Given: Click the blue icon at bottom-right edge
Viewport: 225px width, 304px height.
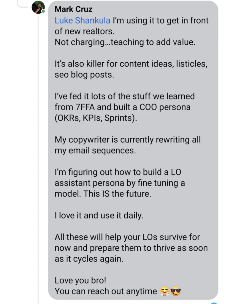Looking at the screenshot, I should point(214,303).
